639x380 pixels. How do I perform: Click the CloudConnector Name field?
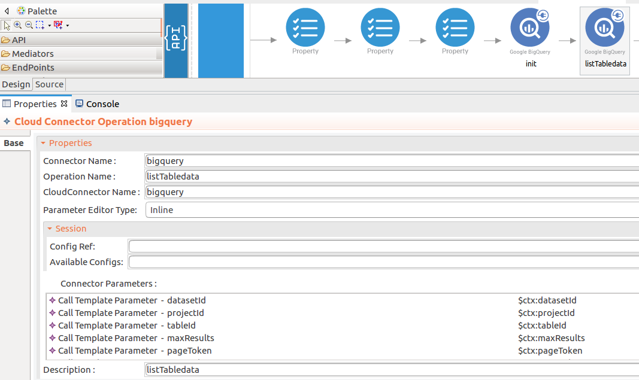point(392,192)
